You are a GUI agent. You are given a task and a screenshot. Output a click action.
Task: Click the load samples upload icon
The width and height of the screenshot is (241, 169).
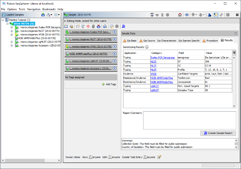point(43,15)
